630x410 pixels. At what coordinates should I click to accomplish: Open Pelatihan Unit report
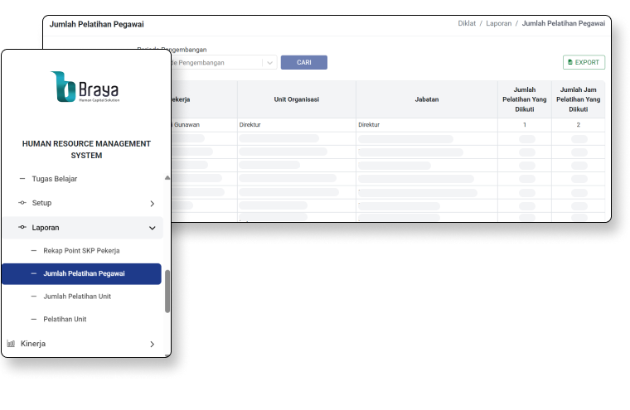(x=65, y=319)
